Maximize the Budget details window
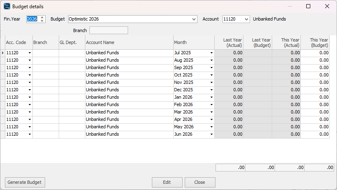Viewport: 337px width, 190px height. [308, 6]
